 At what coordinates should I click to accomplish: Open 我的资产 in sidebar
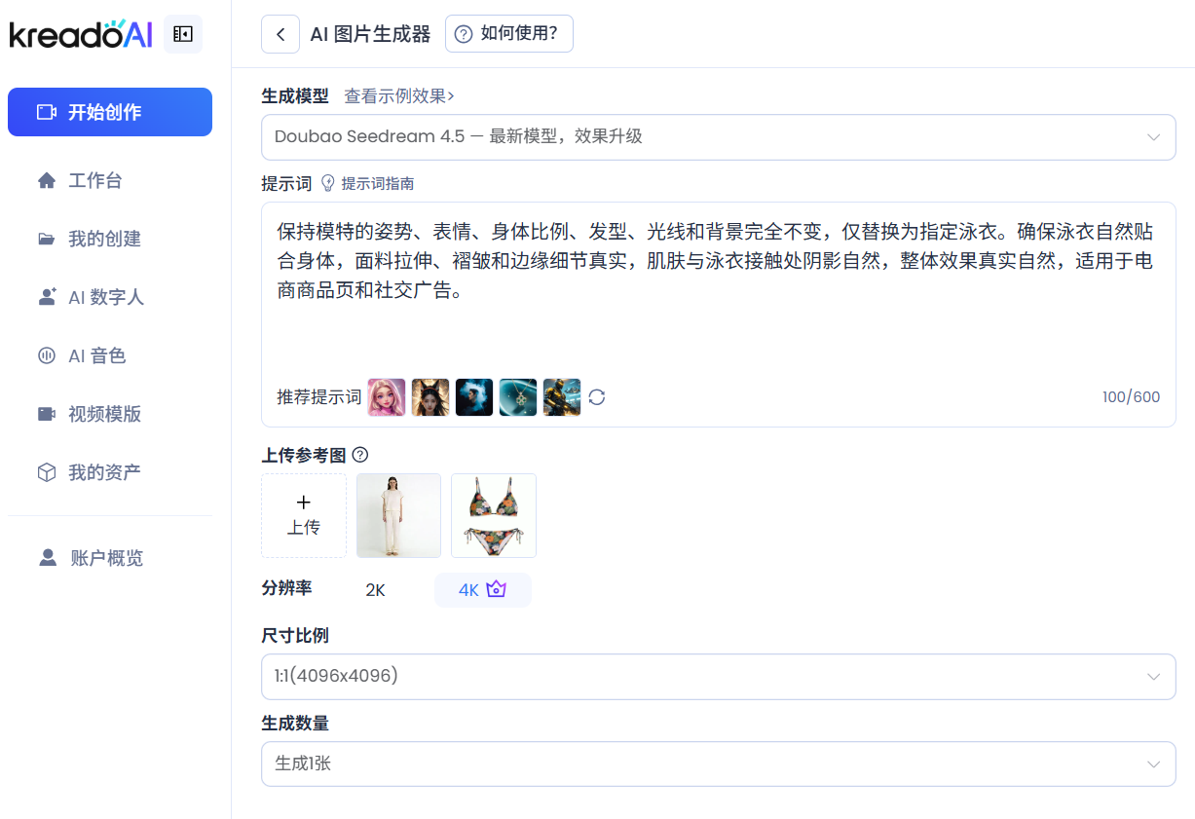[x=103, y=473]
